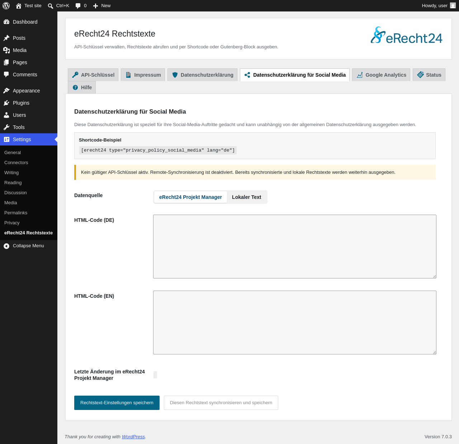Open Reading settings submenu item

coord(13,183)
